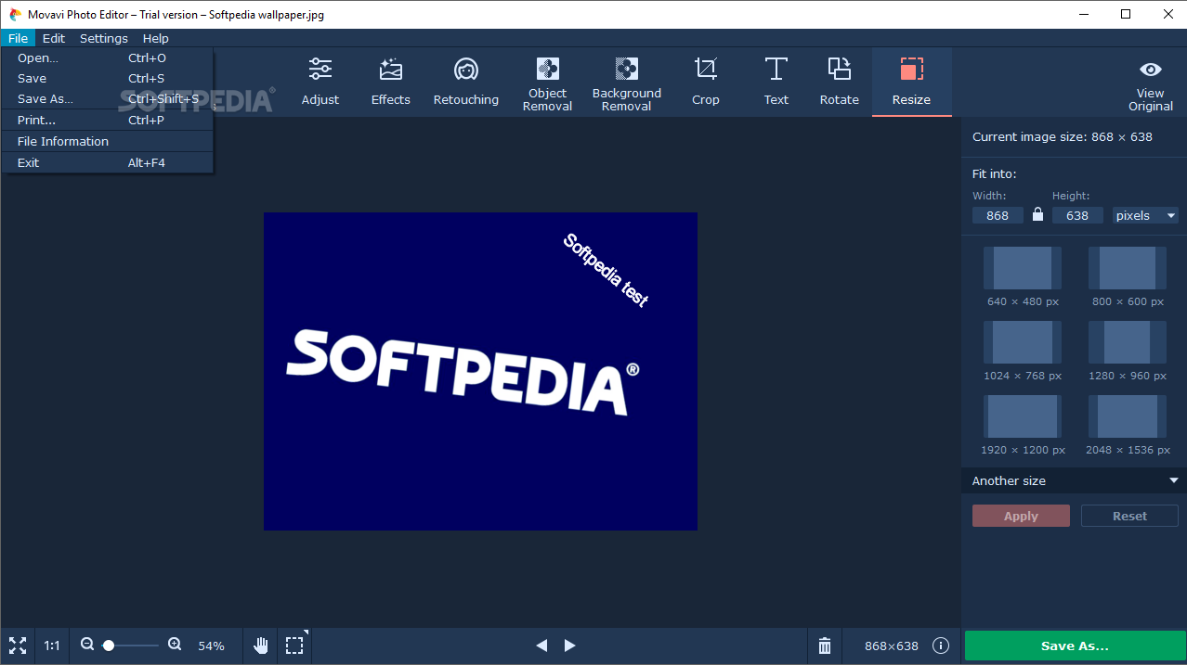
Task: Click the fit to screen icon
Action: pos(17,646)
